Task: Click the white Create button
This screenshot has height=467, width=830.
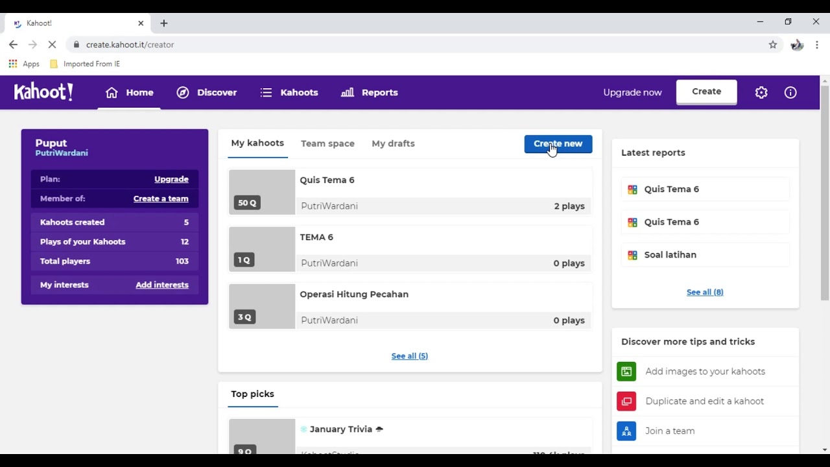Action: pos(707,91)
